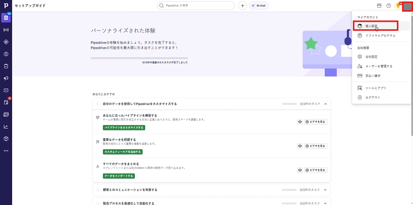This screenshot has width=413, height=205.
Task: Collapse 自分のデータを使用して section chevron
Action: 325,104
